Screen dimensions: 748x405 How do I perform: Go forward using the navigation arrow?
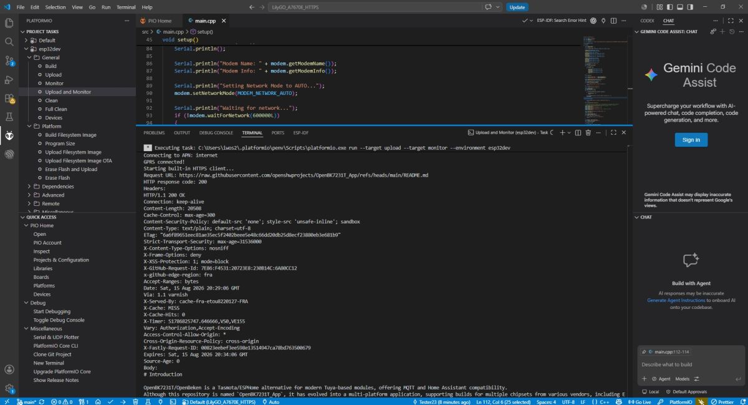tap(261, 7)
